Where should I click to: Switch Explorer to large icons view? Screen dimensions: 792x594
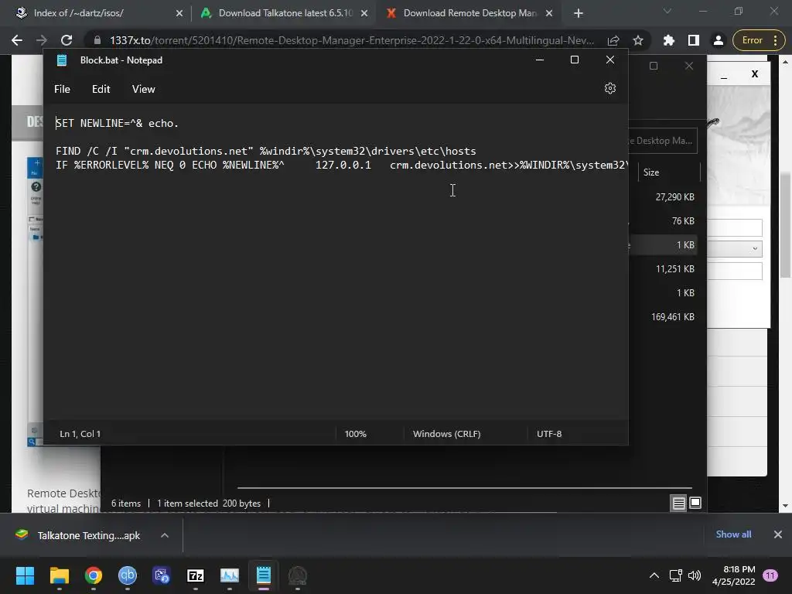[x=695, y=503]
